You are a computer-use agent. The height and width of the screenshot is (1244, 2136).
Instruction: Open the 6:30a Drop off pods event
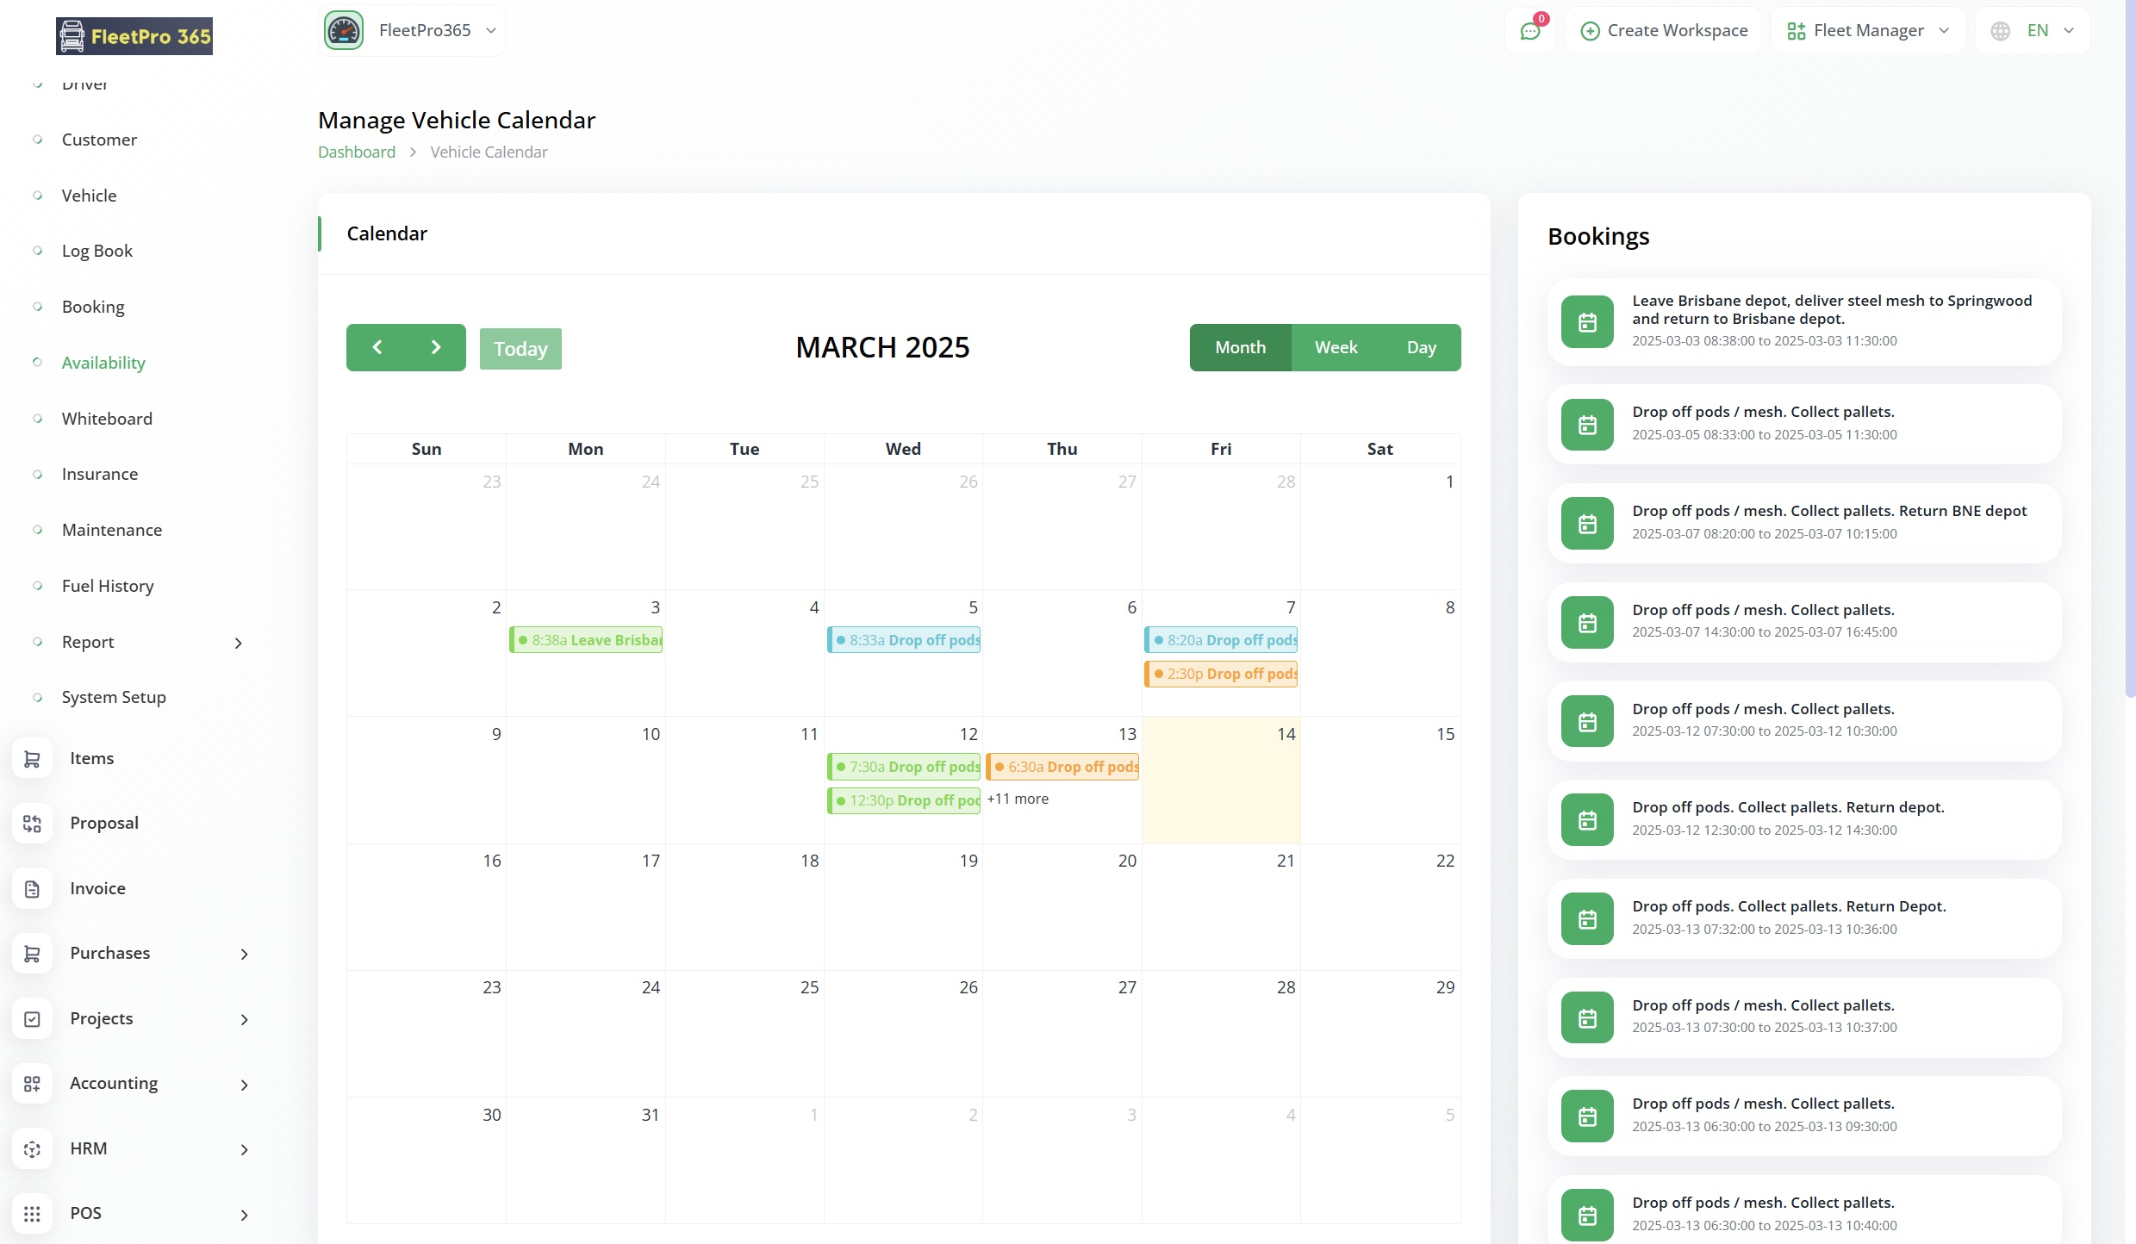1062,767
